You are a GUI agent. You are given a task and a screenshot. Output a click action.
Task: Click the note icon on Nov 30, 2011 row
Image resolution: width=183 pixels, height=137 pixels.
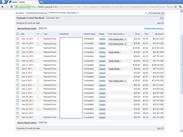click(x=38, y=97)
